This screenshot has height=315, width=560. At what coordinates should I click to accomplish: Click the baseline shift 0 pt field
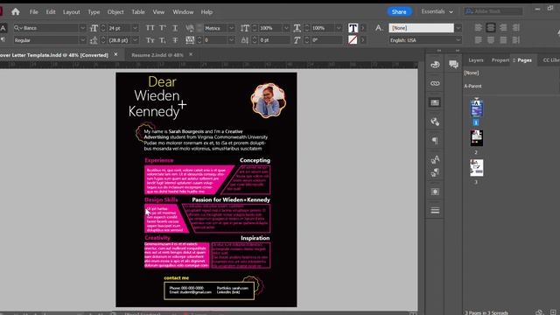tap(274, 40)
